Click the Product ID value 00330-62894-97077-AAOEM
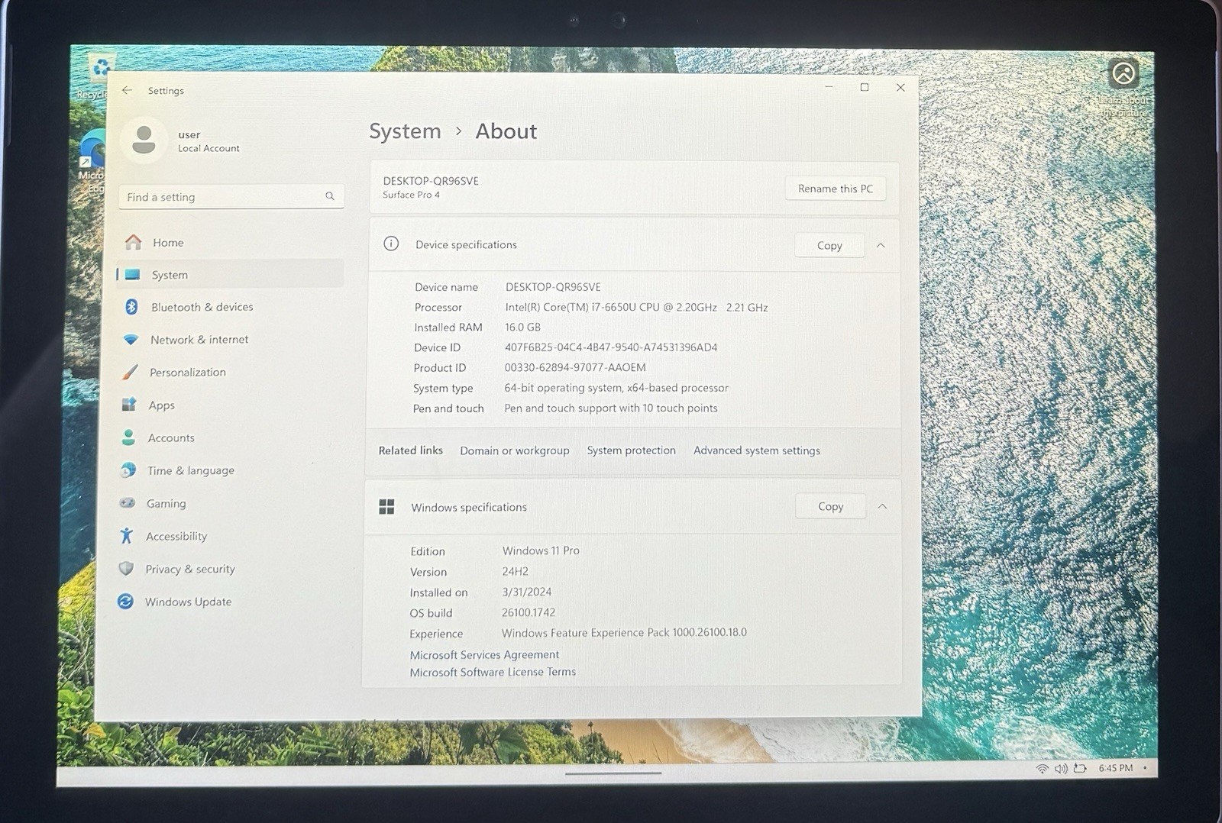 pyautogui.click(x=575, y=367)
